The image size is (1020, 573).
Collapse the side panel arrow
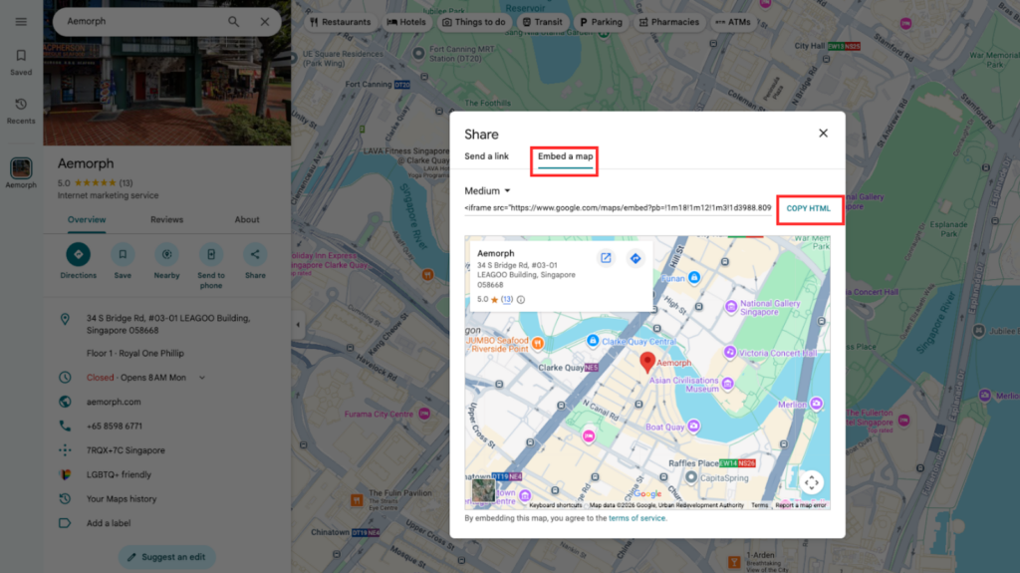(298, 324)
